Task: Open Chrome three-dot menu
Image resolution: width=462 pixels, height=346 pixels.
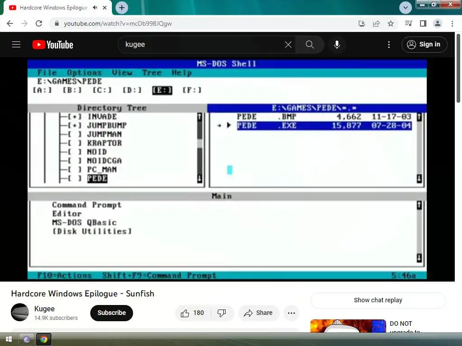Action: [452, 23]
